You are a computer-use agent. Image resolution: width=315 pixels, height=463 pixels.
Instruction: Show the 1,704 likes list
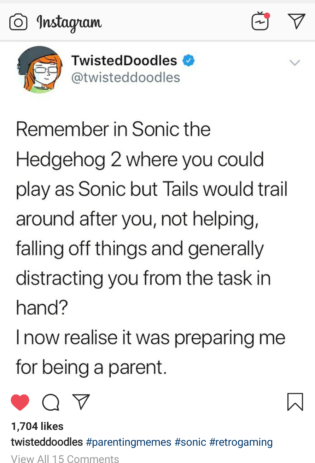[37, 426]
